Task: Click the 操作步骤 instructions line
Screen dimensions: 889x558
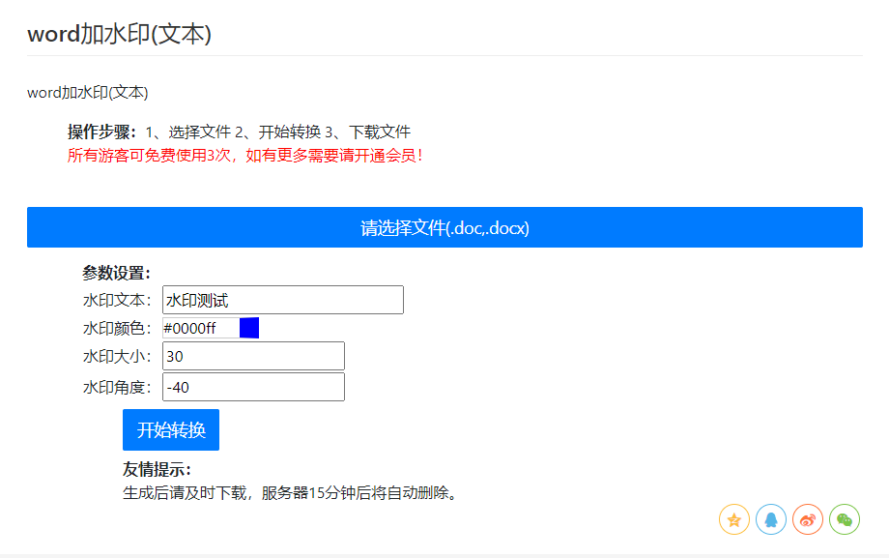Action: (239, 132)
